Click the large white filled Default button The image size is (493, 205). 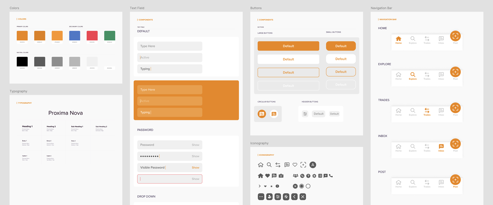coord(288,59)
